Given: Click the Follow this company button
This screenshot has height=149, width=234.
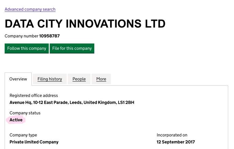Looking at the screenshot, I should point(27,48).
